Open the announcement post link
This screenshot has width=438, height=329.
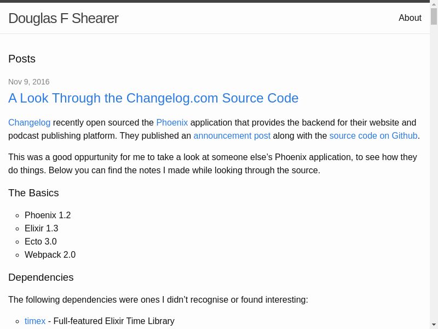click(x=232, y=136)
